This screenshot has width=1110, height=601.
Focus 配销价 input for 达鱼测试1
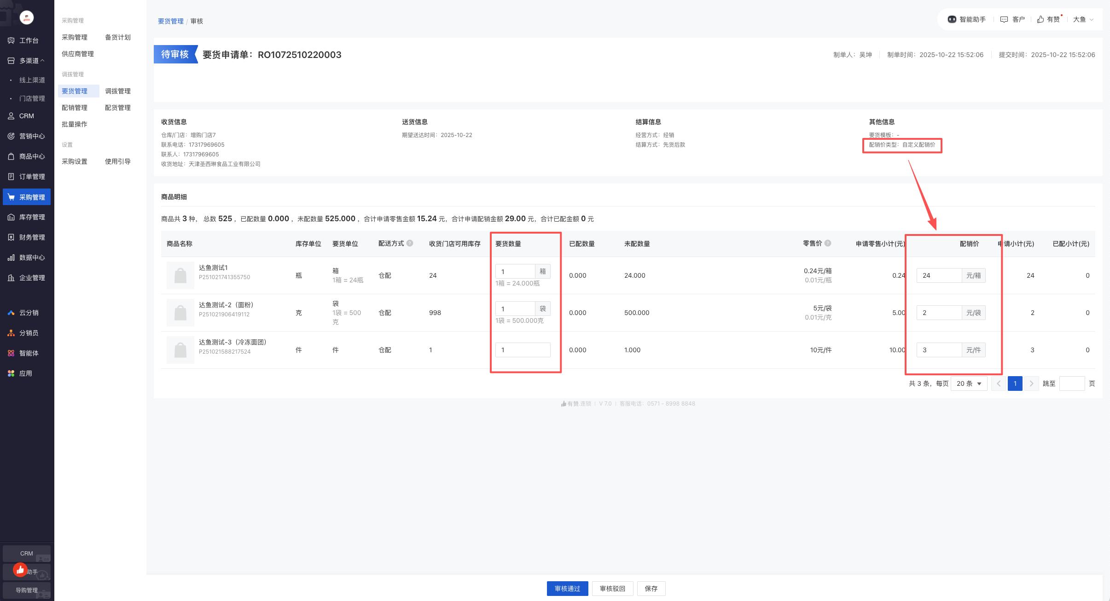tap(939, 275)
